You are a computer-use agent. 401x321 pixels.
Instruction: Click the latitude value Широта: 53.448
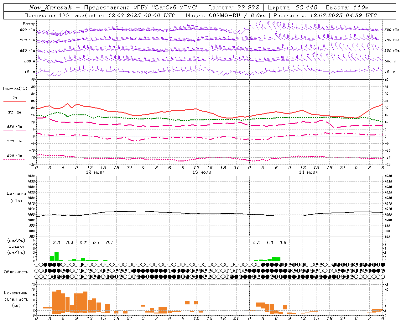click(292, 8)
